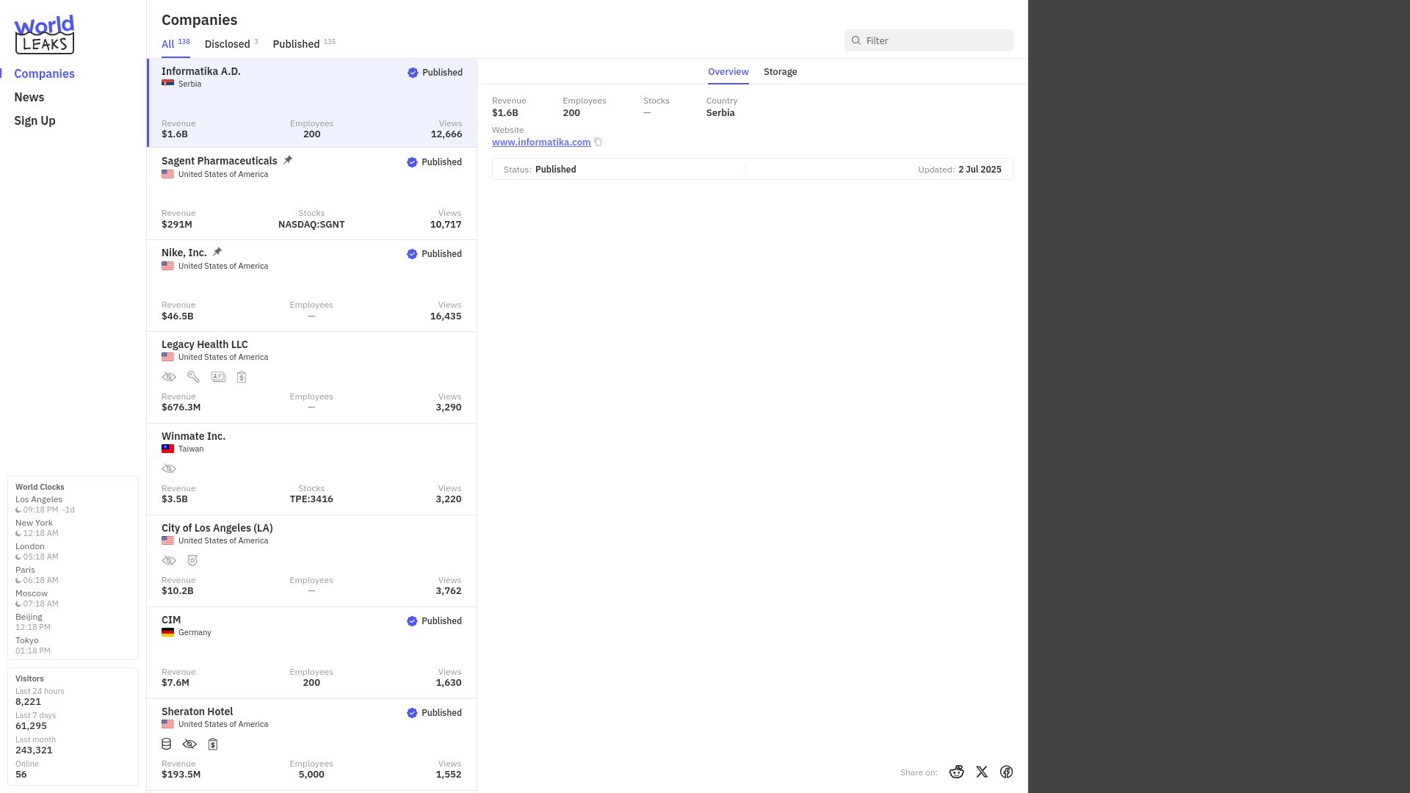Viewport: 1410px width, 793px height.
Task: Click the $46.5B revenue value for Nike
Action: 178,316
